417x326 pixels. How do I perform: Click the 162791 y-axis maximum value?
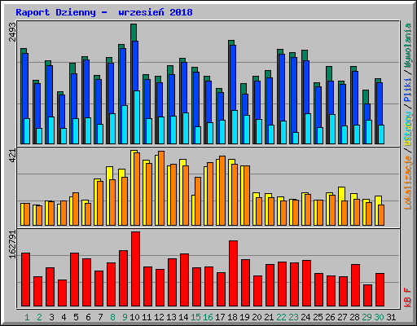(x=12, y=244)
